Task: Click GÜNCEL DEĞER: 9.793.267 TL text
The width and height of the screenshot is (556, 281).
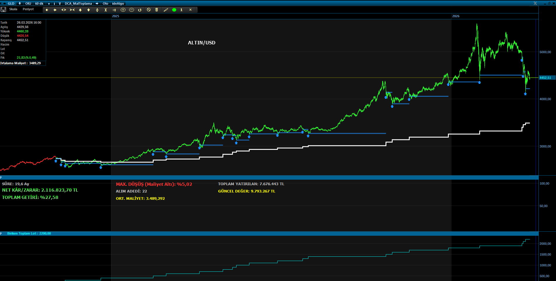Action: click(246, 191)
